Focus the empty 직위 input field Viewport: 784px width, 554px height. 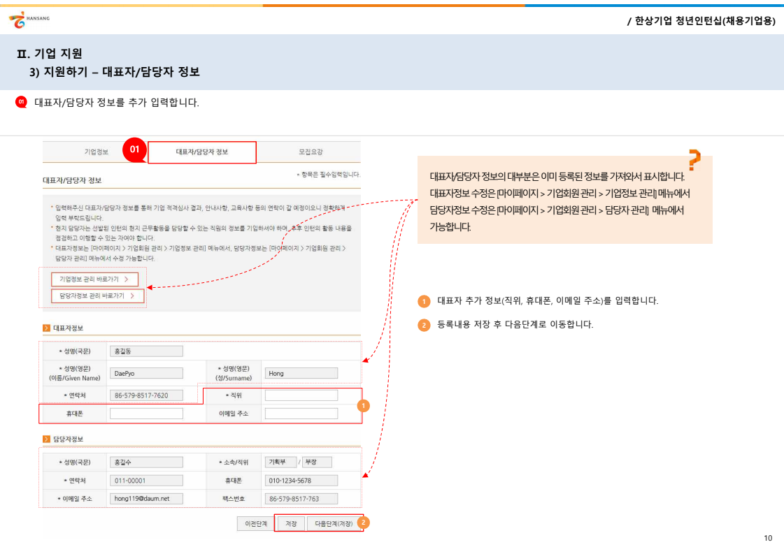(301, 395)
